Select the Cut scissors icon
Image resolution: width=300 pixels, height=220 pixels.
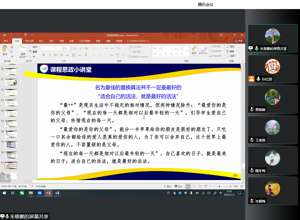[12, 47]
